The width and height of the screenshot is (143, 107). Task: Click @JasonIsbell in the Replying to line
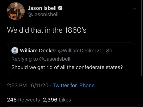coord(55,59)
